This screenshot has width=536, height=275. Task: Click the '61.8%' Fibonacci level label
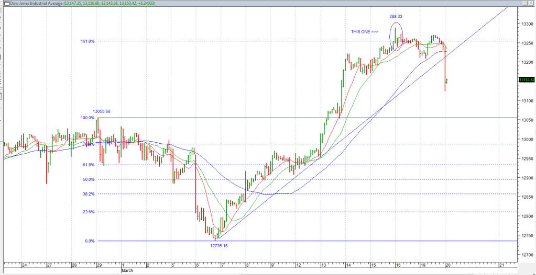click(89, 165)
